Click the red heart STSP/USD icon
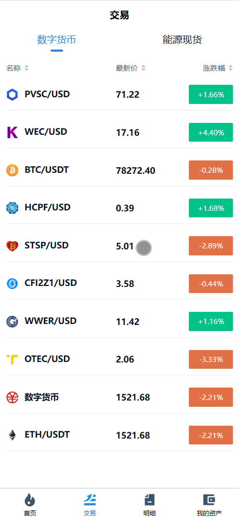Image resolution: width=239 pixels, height=518 pixels. (x=12, y=246)
